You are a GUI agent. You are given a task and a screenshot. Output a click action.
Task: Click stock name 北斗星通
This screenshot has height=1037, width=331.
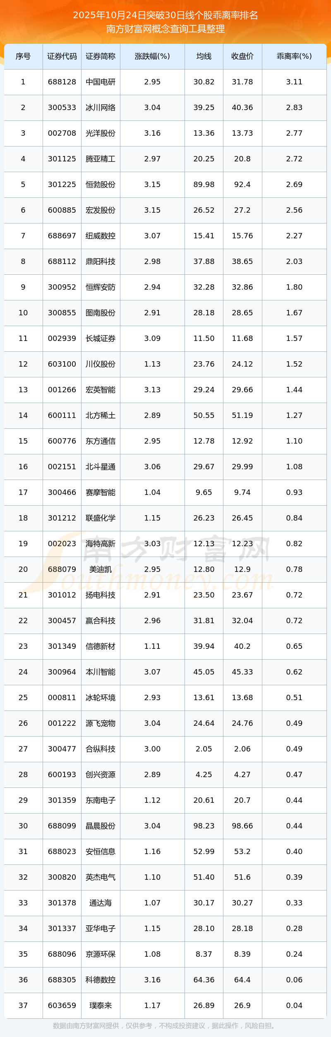[101, 467]
